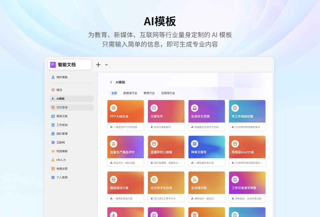This screenshot has width=320, height=217.
Task: Click description 简单描述，生成优质日报
Action: 248,199
